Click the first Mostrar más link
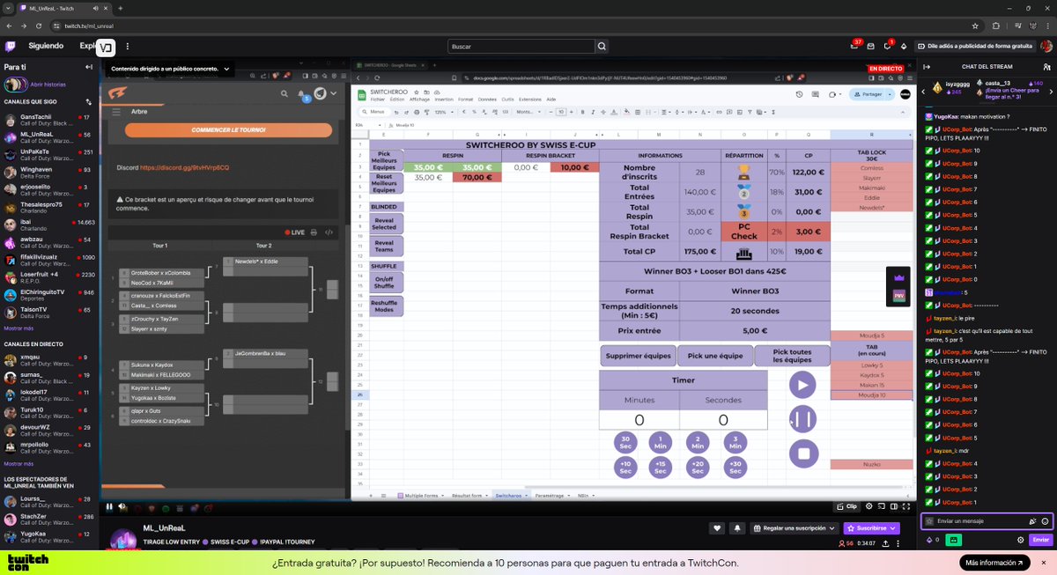 [x=18, y=328]
